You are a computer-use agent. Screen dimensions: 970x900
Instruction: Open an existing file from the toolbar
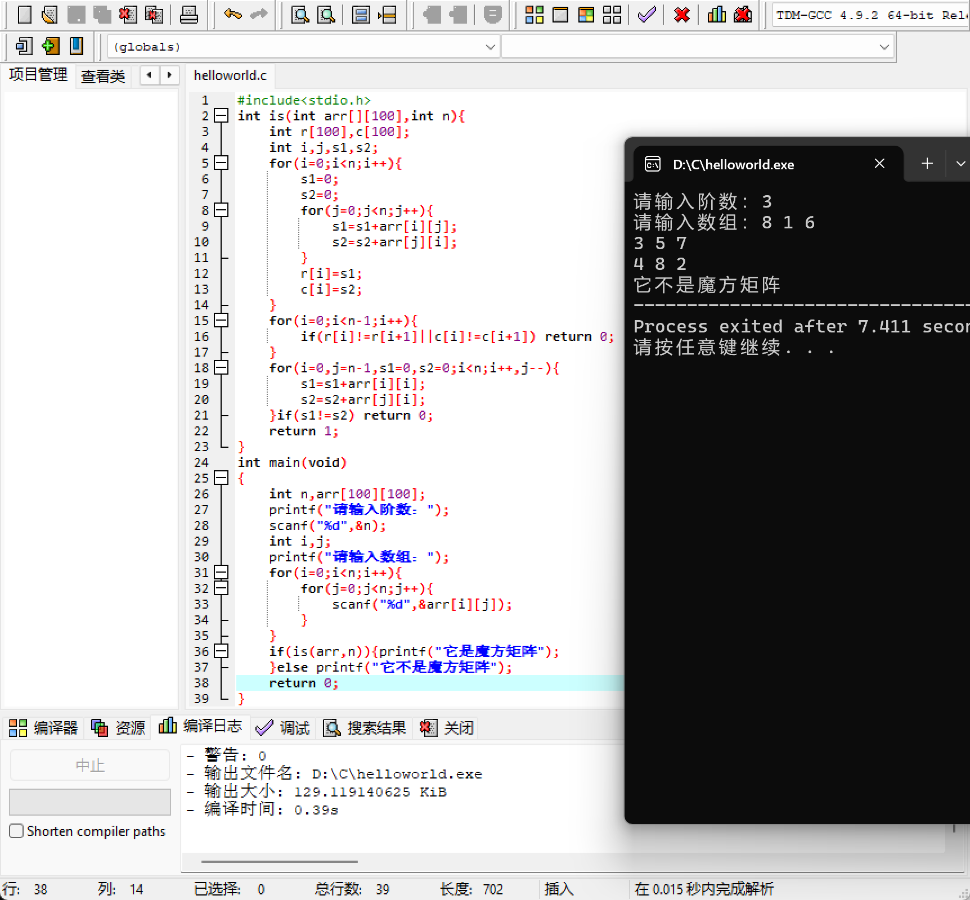pos(50,14)
